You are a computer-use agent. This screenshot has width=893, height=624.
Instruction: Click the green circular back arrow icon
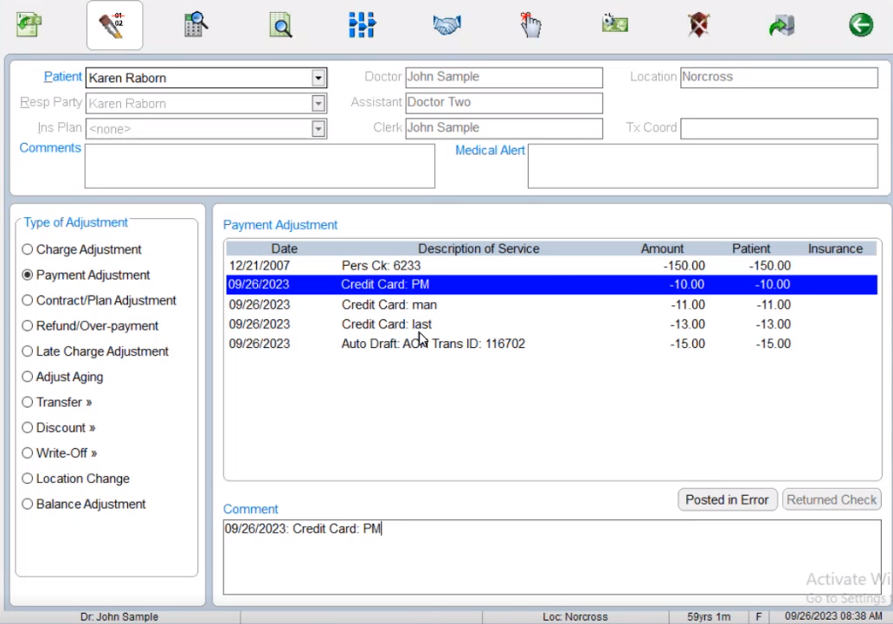tap(860, 25)
